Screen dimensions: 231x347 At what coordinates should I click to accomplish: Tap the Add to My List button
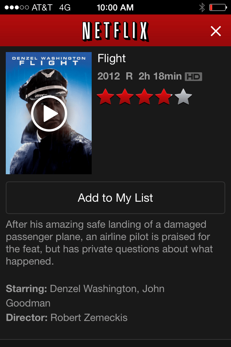coord(115,198)
